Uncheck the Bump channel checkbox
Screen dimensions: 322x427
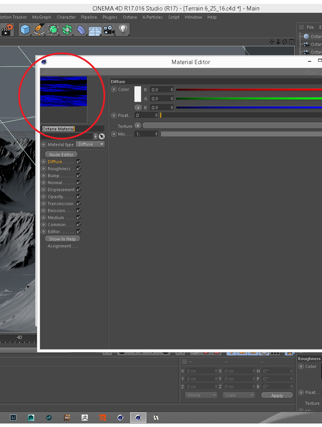pos(79,175)
